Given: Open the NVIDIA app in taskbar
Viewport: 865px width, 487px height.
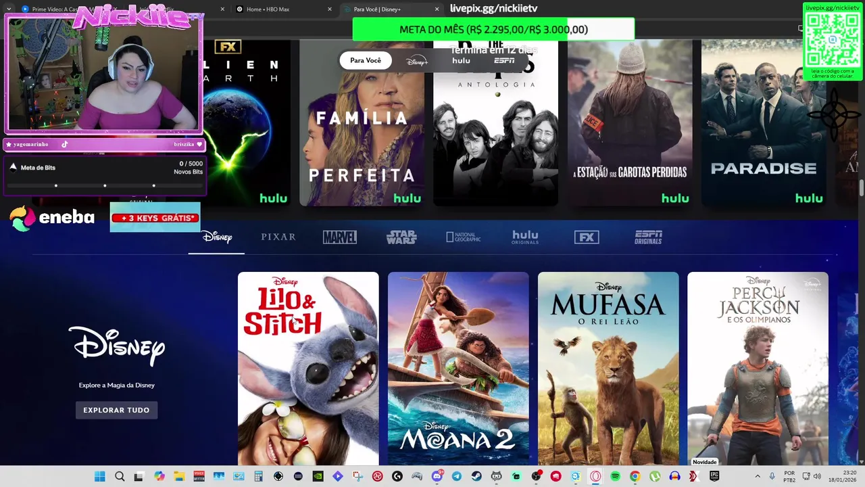Looking at the screenshot, I should pyautogui.click(x=318, y=476).
